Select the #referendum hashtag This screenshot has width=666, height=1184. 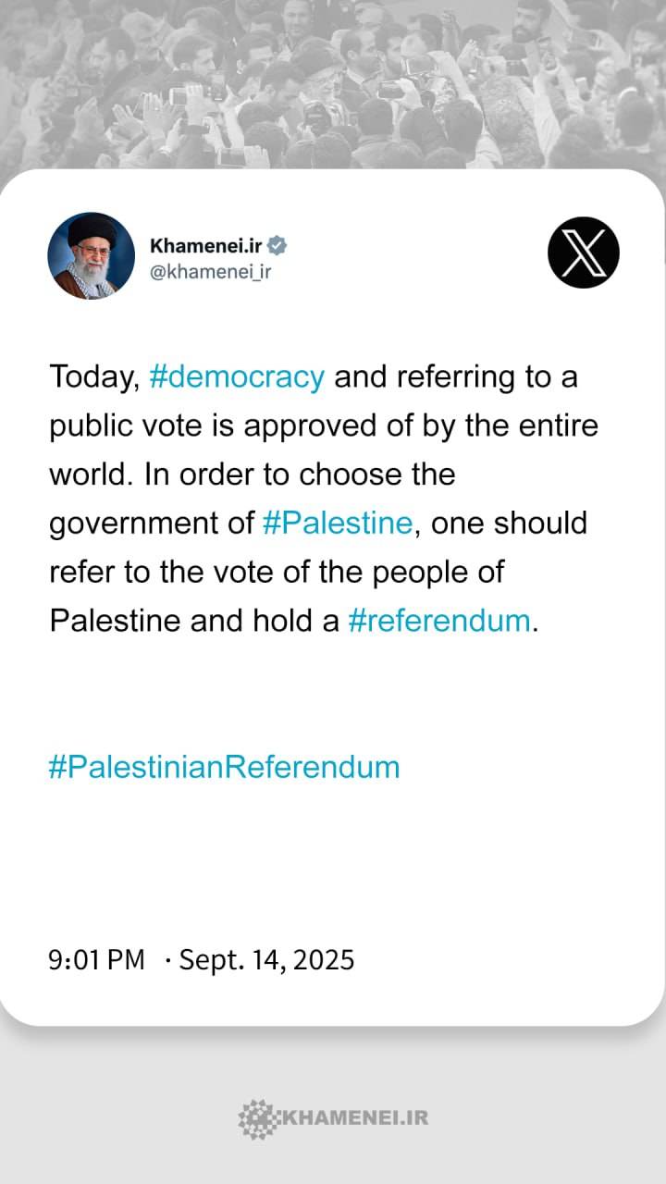pos(439,620)
